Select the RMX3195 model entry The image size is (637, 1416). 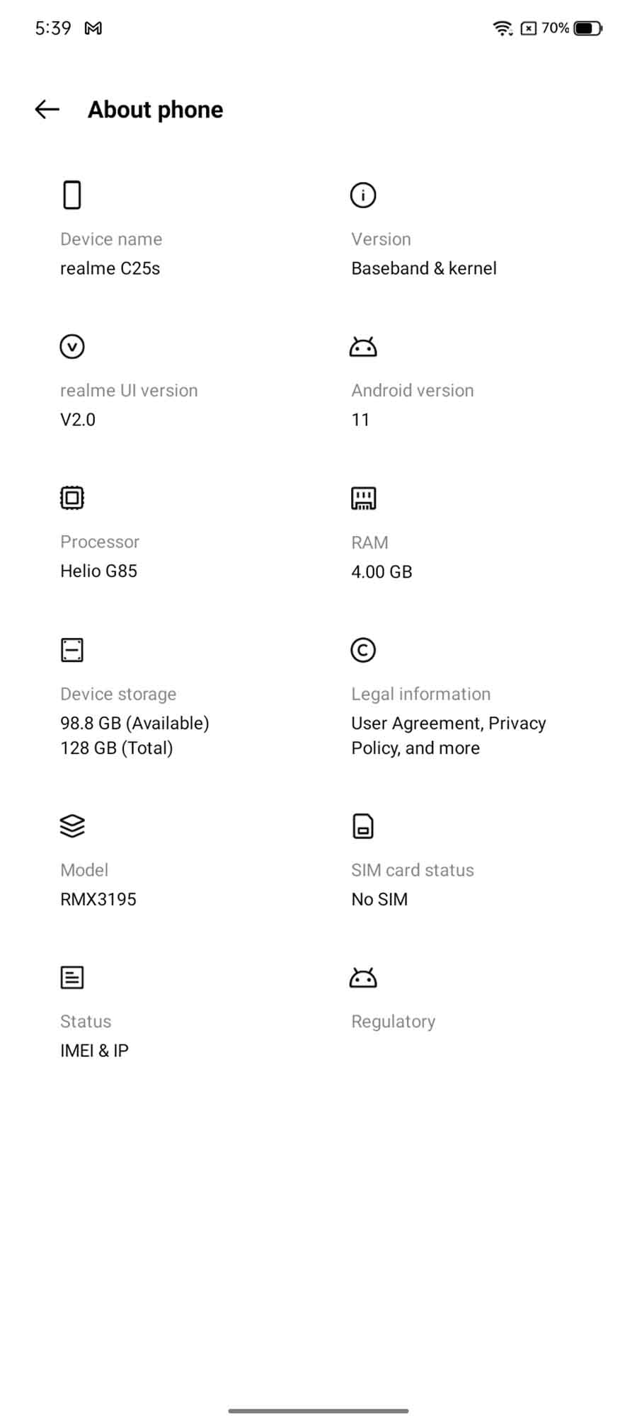98,899
